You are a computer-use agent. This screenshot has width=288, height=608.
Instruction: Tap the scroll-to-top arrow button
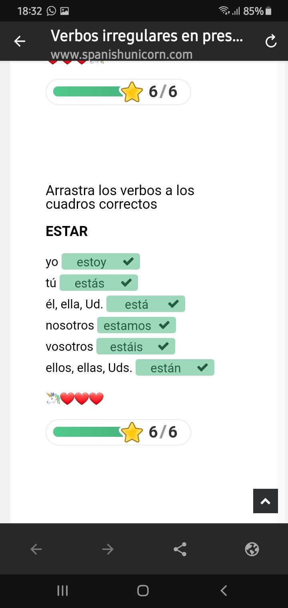(x=265, y=501)
